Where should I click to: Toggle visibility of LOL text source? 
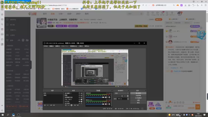(x=80, y=101)
